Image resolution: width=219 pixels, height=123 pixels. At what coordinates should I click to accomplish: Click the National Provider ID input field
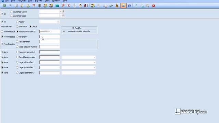click(x=50, y=31)
